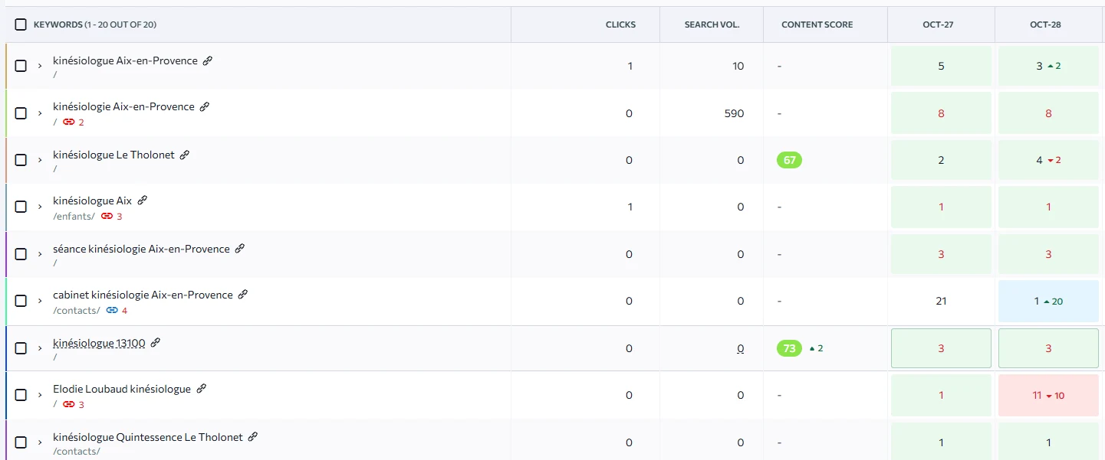Expand the séance kinésiologie Aix-en-Provence row
The image size is (1105, 460).
coord(40,254)
